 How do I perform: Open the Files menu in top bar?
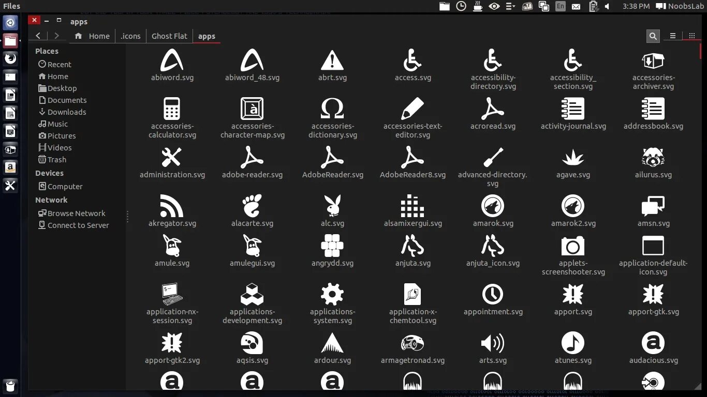click(11, 6)
